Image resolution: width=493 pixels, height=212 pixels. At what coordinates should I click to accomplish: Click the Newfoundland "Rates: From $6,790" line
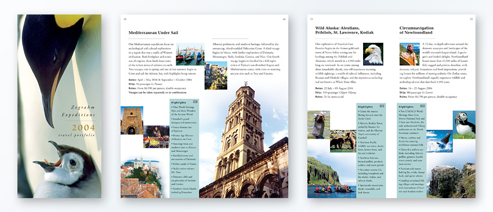[428, 97]
